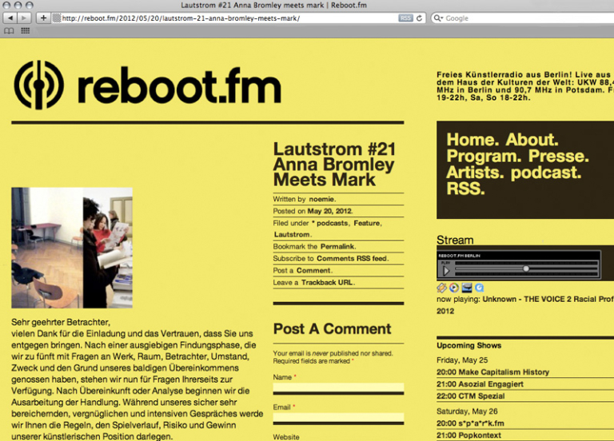Click the Friday, May 25 date text

click(x=462, y=360)
